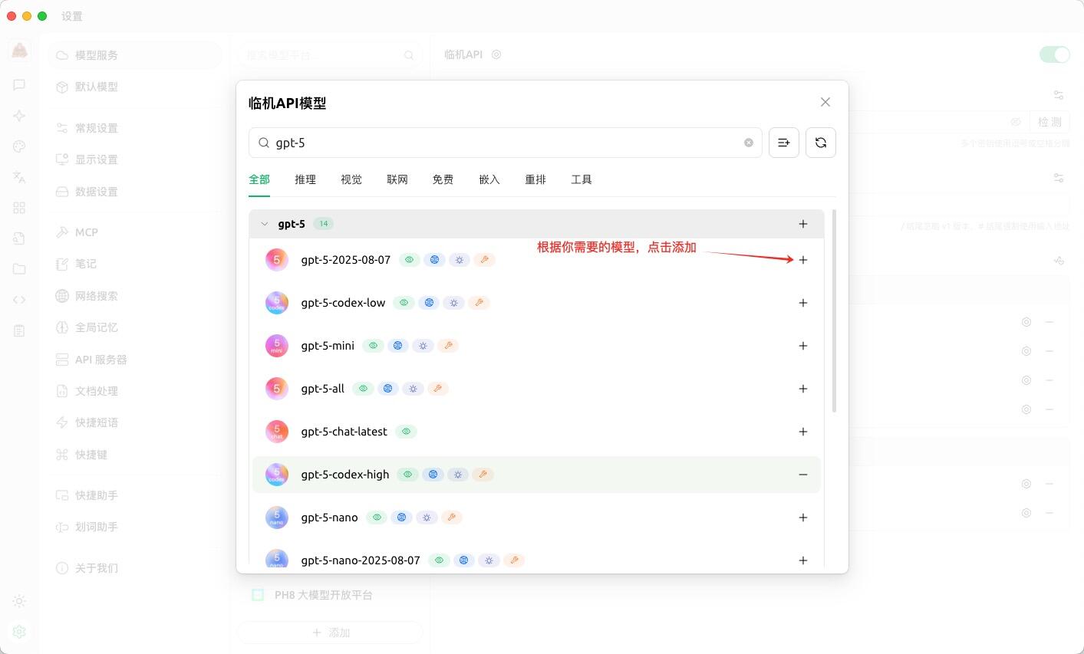1084x654 pixels.
Task: Open the sparkle agents sidebar icon
Action: (19, 116)
